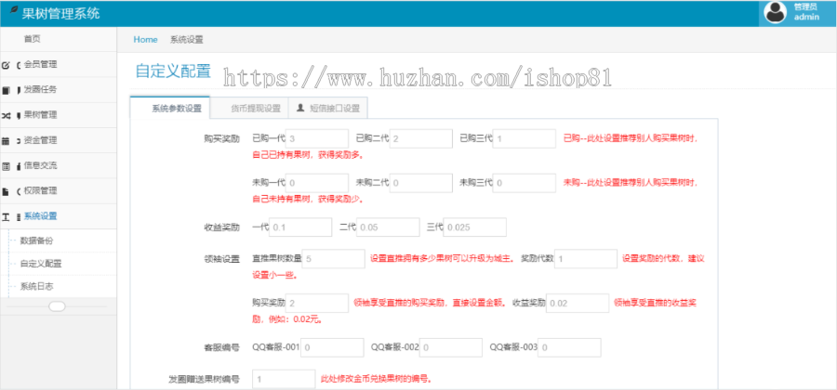
Task: Expand the 果树管理 menu
Action: 59,115
